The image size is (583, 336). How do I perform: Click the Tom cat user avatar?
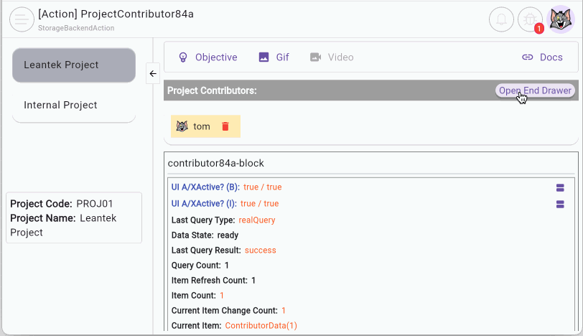click(x=561, y=19)
